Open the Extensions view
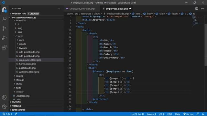Image resolution: width=207 pixels, height=116 pixels. pyautogui.click(x=4, y=47)
